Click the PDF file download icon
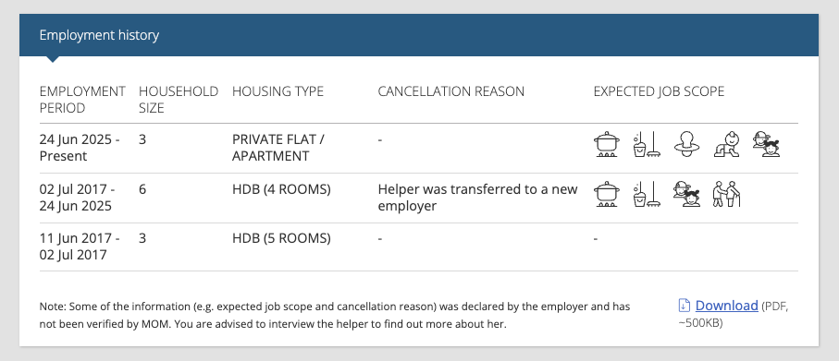Screen dimensions: 839x361 [x=684, y=306]
